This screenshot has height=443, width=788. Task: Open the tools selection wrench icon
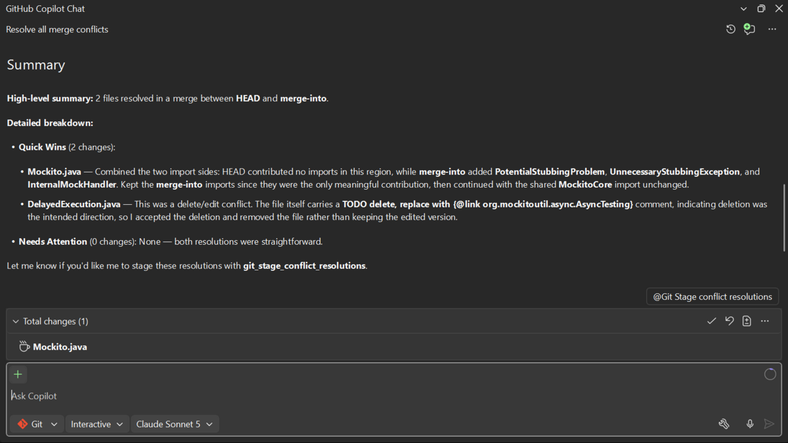coord(724,424)
